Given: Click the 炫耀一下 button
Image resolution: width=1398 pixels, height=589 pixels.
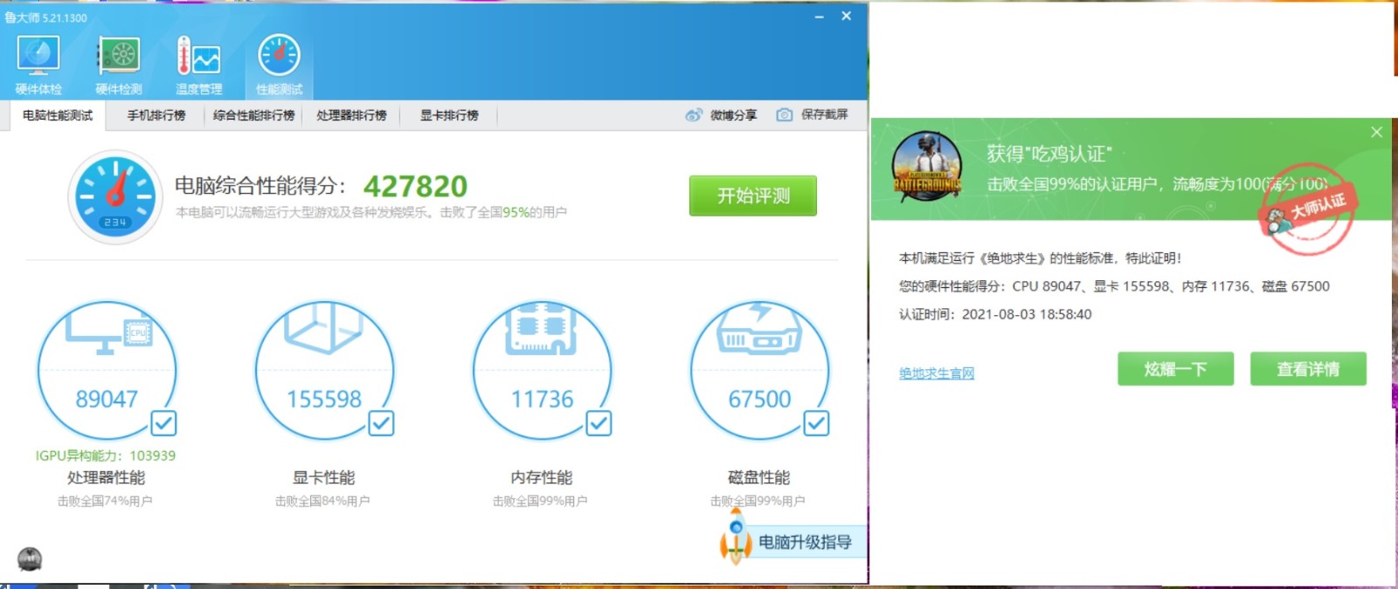Looking at the screenshot, I should pos(1175,369).
